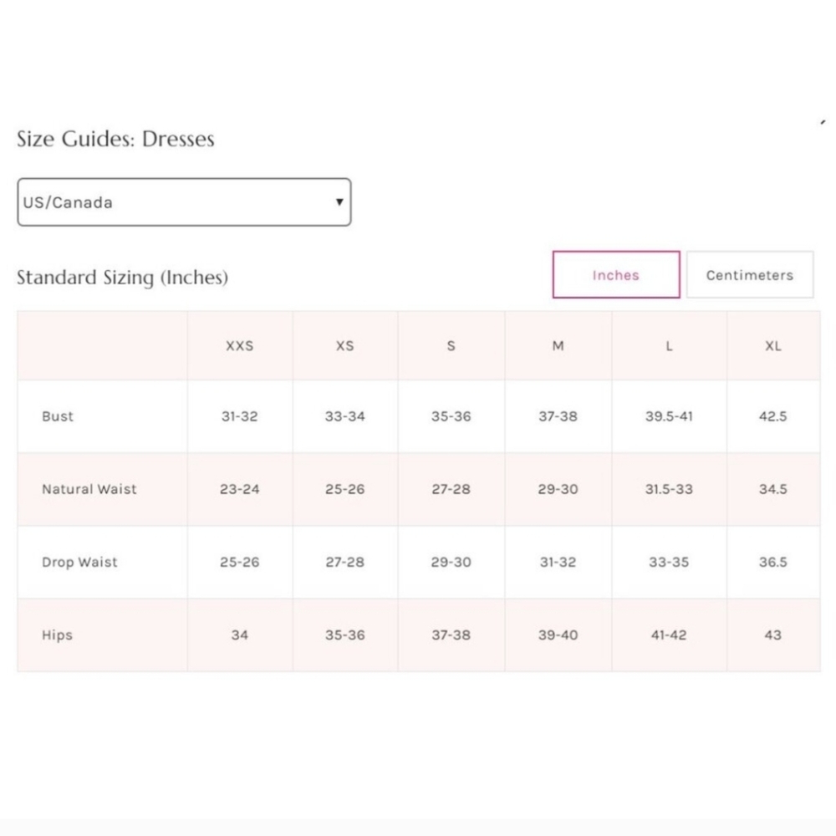Screen dimensions: 836x836
Task: Click the Natural Waist row label
Action: (x=89, y=489)
